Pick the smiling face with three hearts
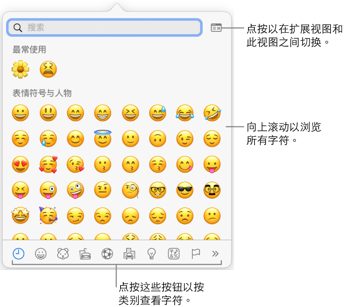The height and width of the screenshot is (307, 347). (x=48, y=164)
